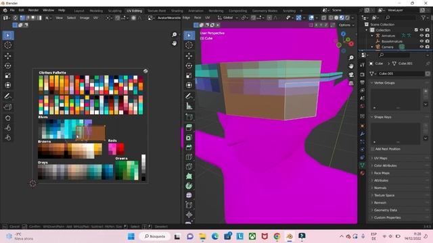Open the Global transform orientation dropdown
The height and width of the screenshot is (243, 433).
228,18
